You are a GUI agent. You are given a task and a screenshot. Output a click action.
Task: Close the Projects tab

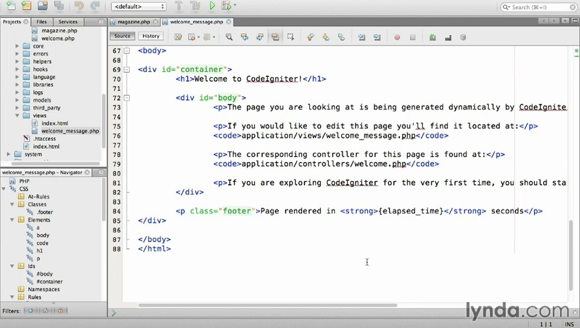coord(26,21)
